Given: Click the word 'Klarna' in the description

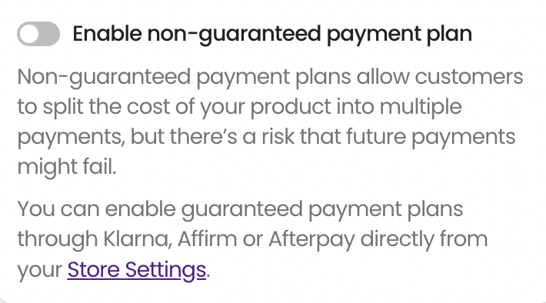Looking at the screenshot, I should (138, 239).
